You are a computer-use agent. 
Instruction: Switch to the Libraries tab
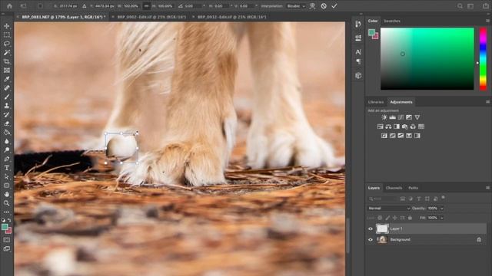pos(376,102)
